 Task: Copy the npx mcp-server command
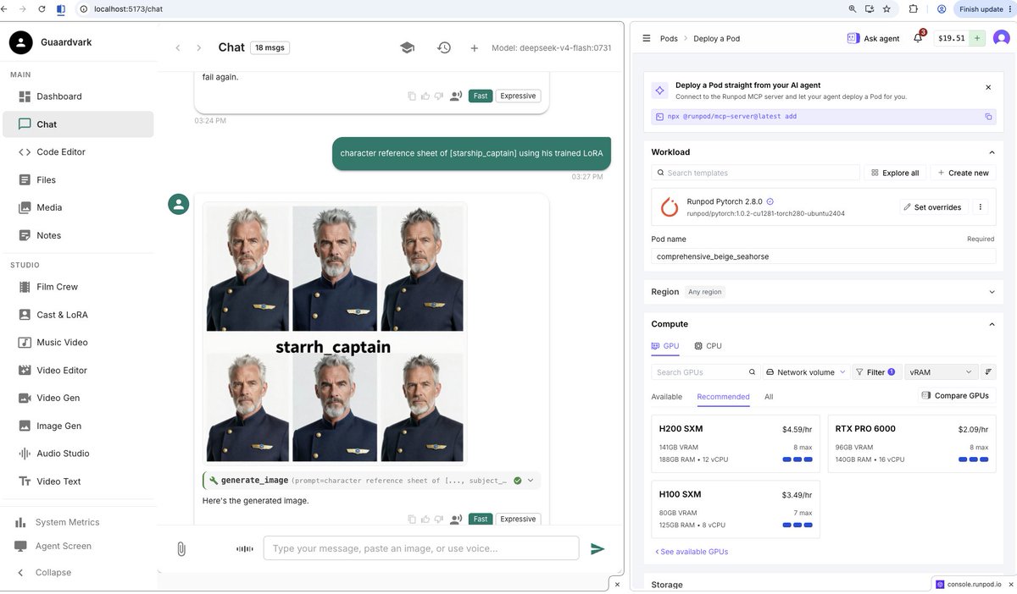988,116
